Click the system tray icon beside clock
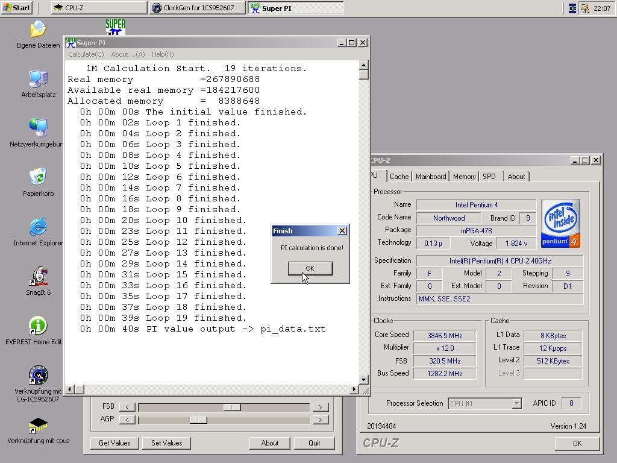617x463 pixels. [x=585, y=8]
